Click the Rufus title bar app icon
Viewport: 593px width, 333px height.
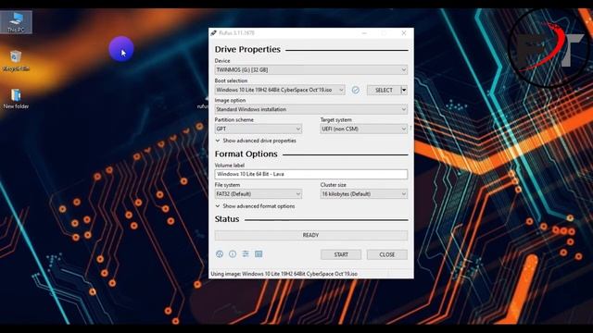(214, 33)
